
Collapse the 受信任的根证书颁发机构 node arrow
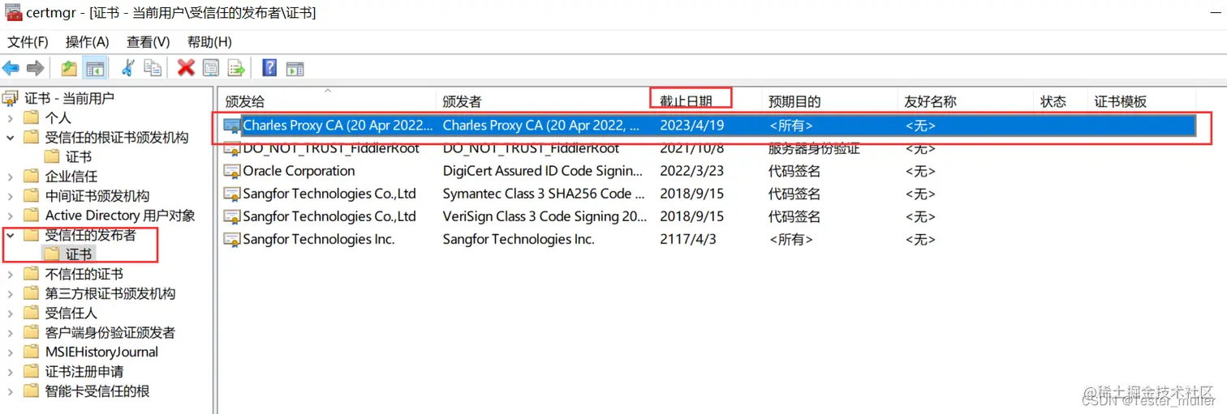11,138
